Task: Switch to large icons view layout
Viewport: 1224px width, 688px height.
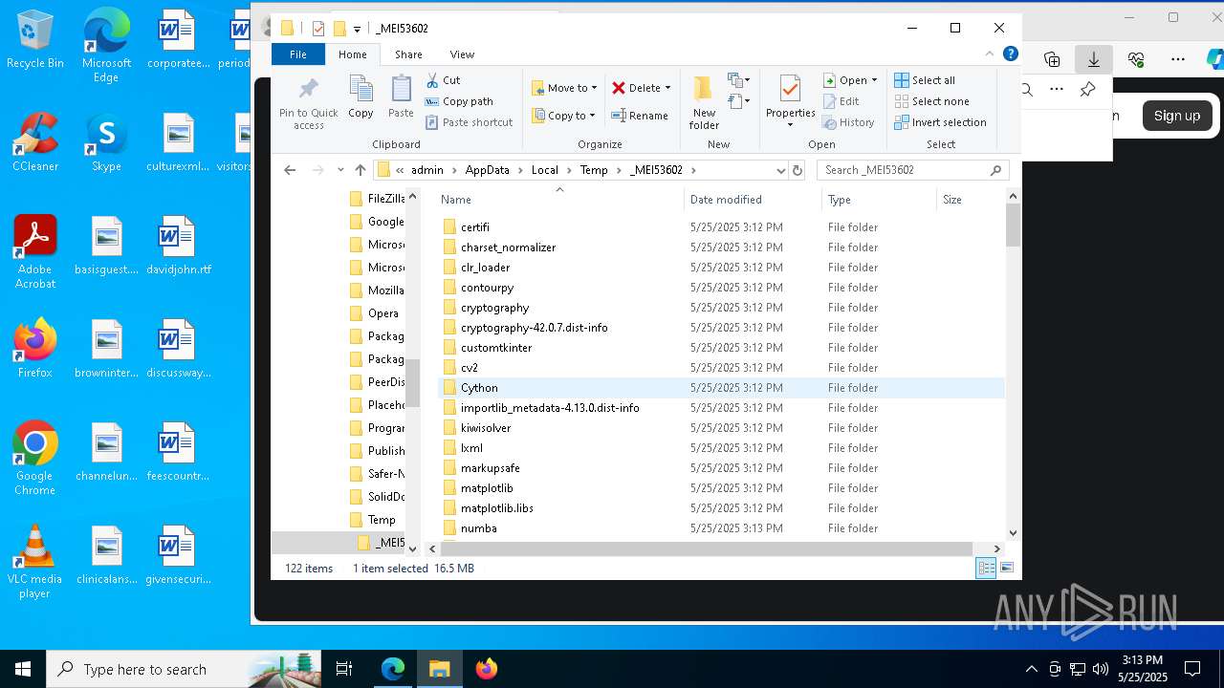Action: pos(1006,569)
